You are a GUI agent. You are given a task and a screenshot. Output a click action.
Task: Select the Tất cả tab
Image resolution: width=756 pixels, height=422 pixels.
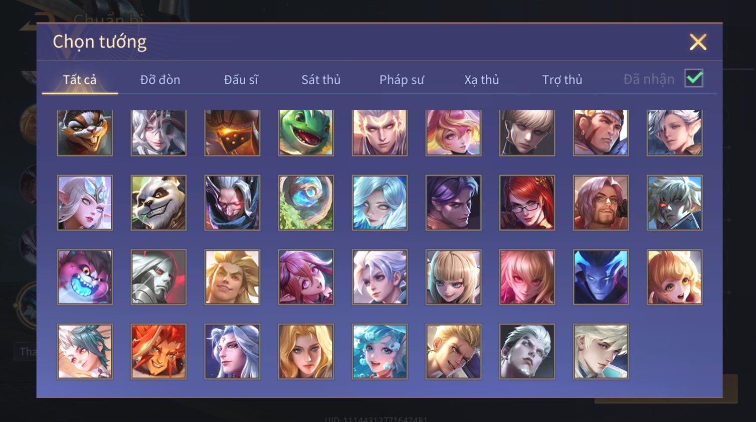click(x=80, y=79)
